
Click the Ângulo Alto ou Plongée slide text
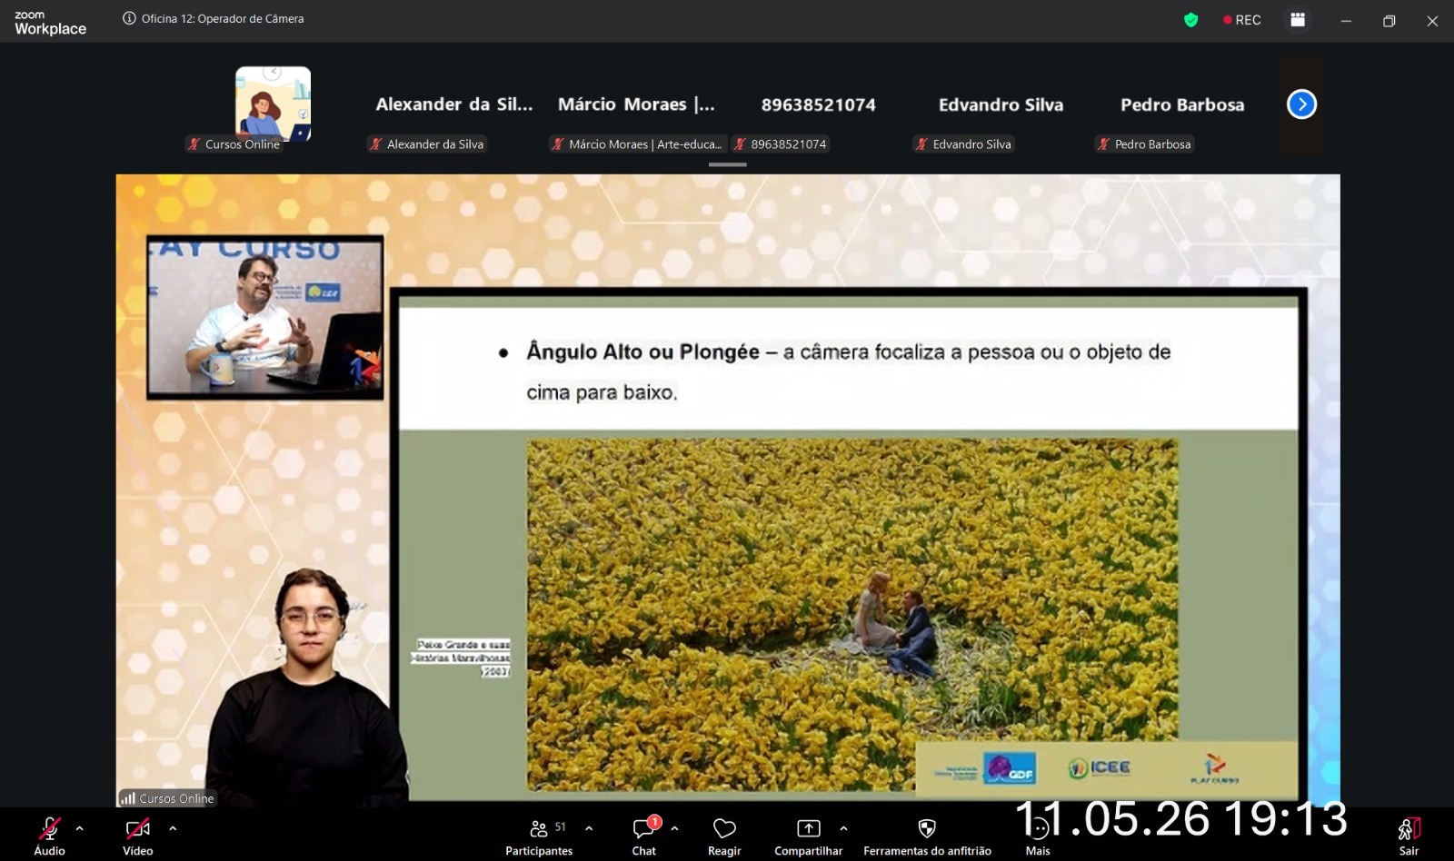click(x=848, y=371)
